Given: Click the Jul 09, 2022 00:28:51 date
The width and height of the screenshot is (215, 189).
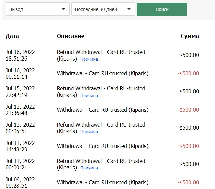Looking at the screenshot, I should coord(20,182).
